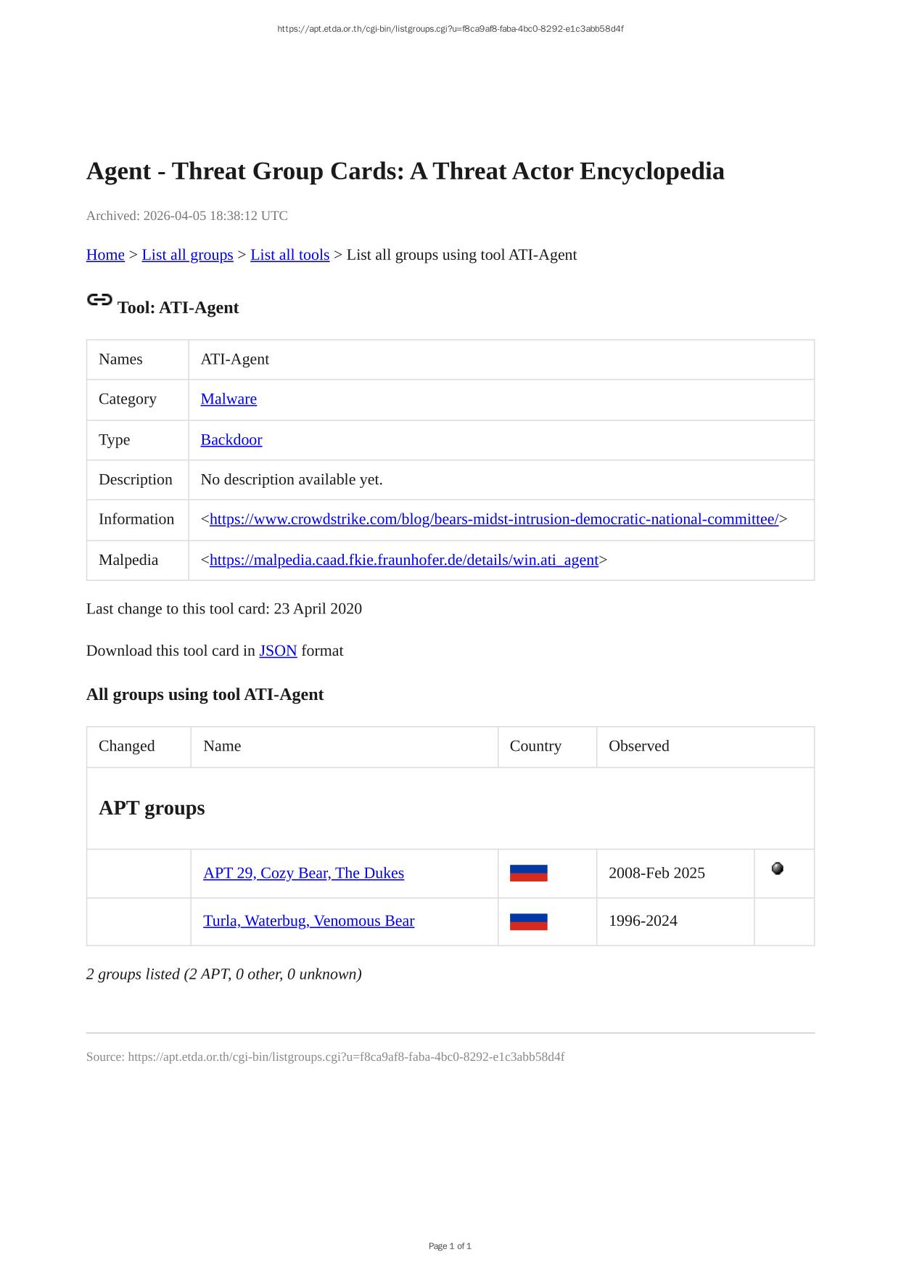Click the dark sphere icon in APT 29 row
This screenshot has height=1275, width=901.
[x=777, y=868]
